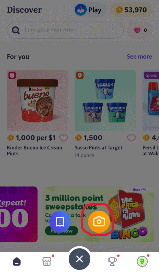Favorite the Kinder Bueno offer heart

click(x=64, y=138)
